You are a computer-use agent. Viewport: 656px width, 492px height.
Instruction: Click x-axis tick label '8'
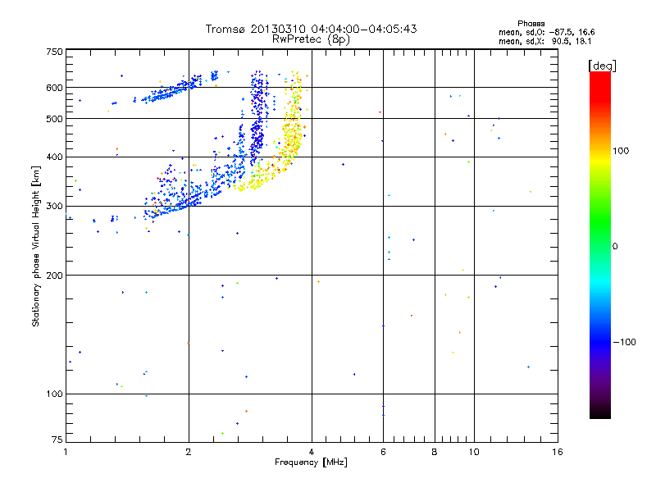[435, 452]
